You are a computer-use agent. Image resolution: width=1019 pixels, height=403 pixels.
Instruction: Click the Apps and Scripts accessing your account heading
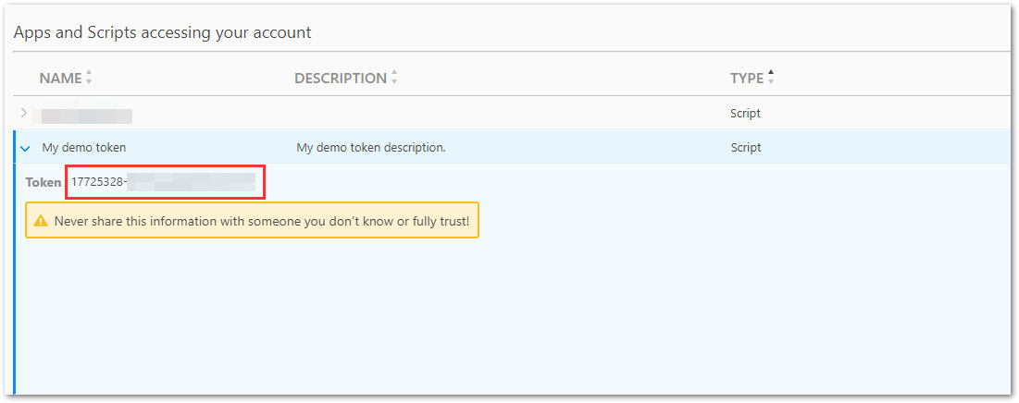163,31
